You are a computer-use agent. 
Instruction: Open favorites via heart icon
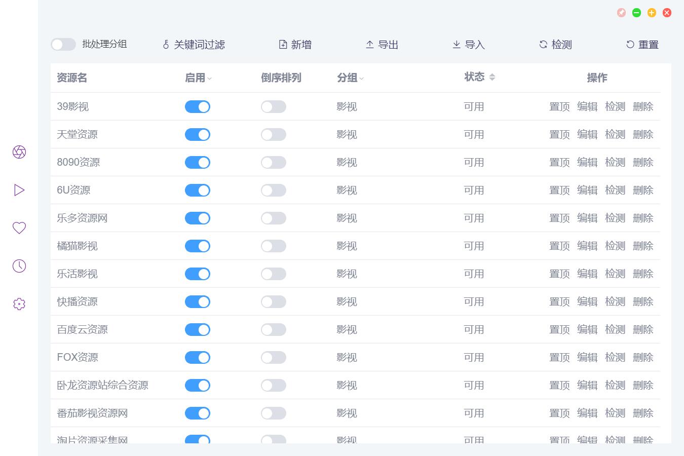pos(19,228)
